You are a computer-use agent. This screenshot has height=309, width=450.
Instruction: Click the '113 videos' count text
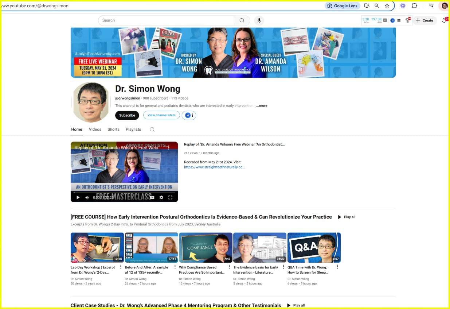coord(180,98)
